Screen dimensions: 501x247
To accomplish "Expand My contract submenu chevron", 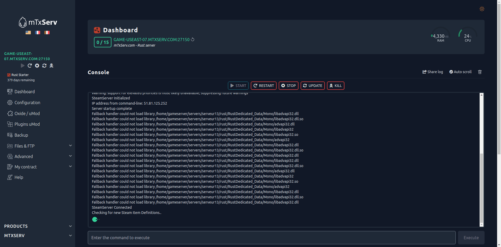I will 70,166.
